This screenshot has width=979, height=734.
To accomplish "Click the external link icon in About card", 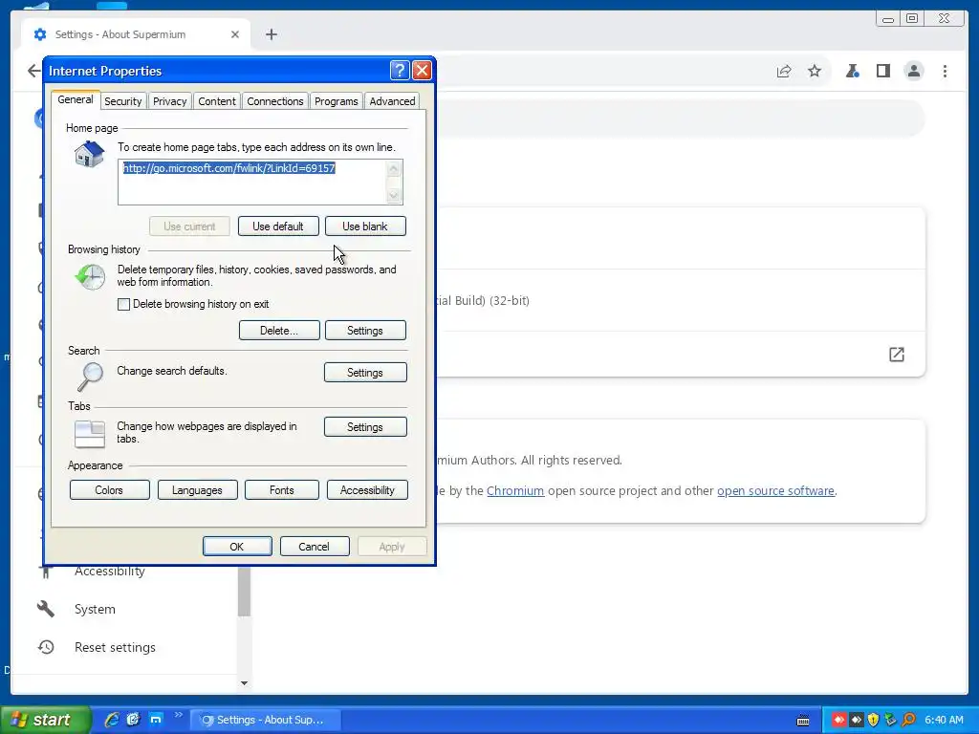I will 897,355.
